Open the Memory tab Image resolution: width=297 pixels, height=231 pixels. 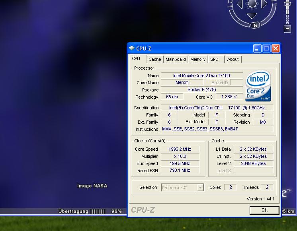(x=198, y=59)
